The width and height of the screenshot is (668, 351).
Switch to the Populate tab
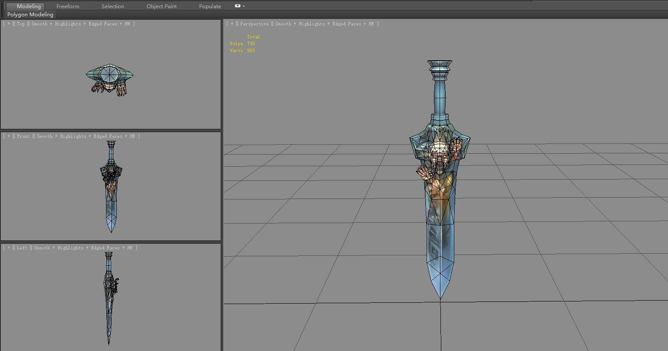coord(210,6)
